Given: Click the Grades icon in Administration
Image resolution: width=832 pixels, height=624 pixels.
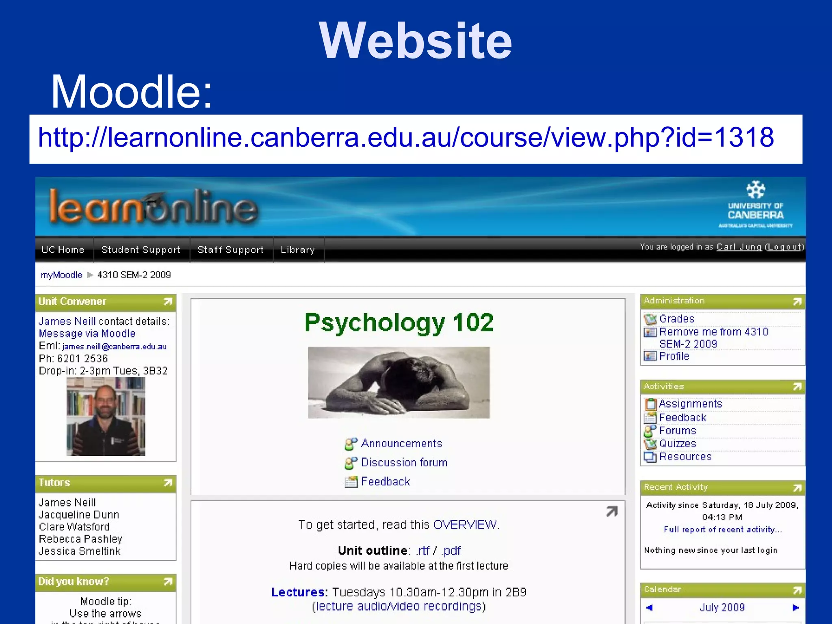Looking at the screenshot, I should 650,319.
